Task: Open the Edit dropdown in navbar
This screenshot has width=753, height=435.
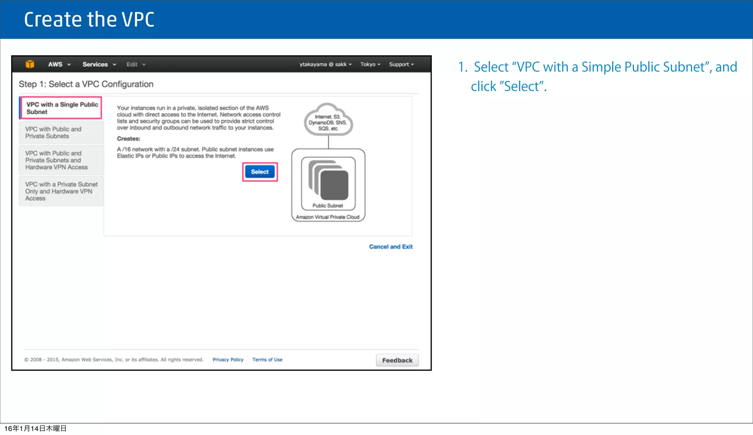Action: pyautogui.click(x=136, y=64)
